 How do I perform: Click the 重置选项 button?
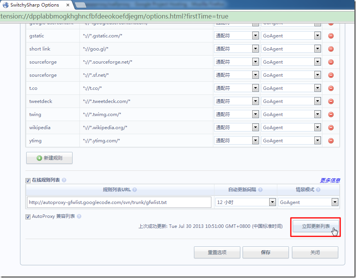point(217,252)
